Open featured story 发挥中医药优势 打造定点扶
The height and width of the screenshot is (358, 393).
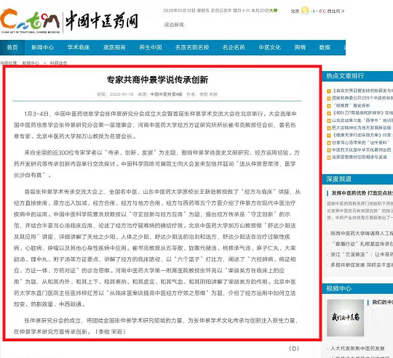tap(362, 193)
